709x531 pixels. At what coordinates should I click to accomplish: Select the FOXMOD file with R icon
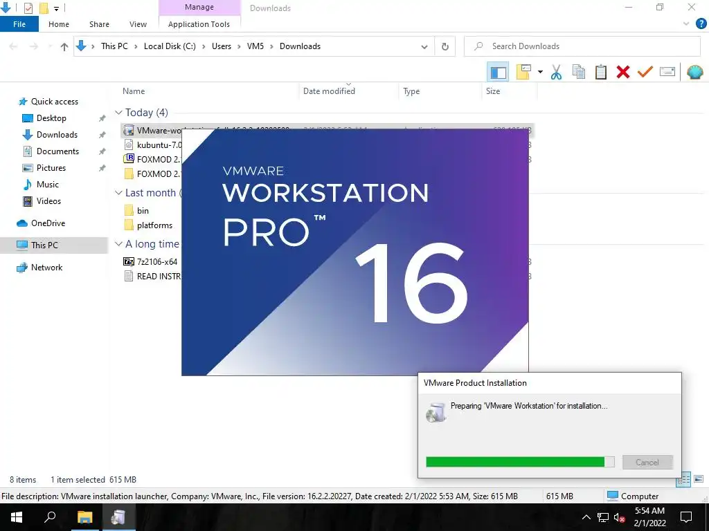point(152,160)
